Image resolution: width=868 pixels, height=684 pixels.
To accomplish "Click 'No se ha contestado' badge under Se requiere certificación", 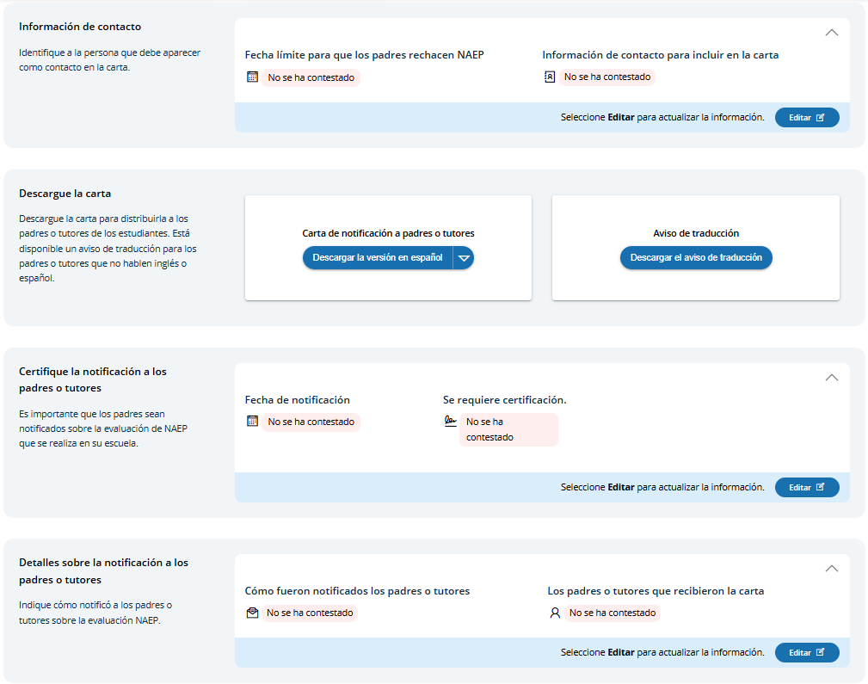I will point(508,429).
